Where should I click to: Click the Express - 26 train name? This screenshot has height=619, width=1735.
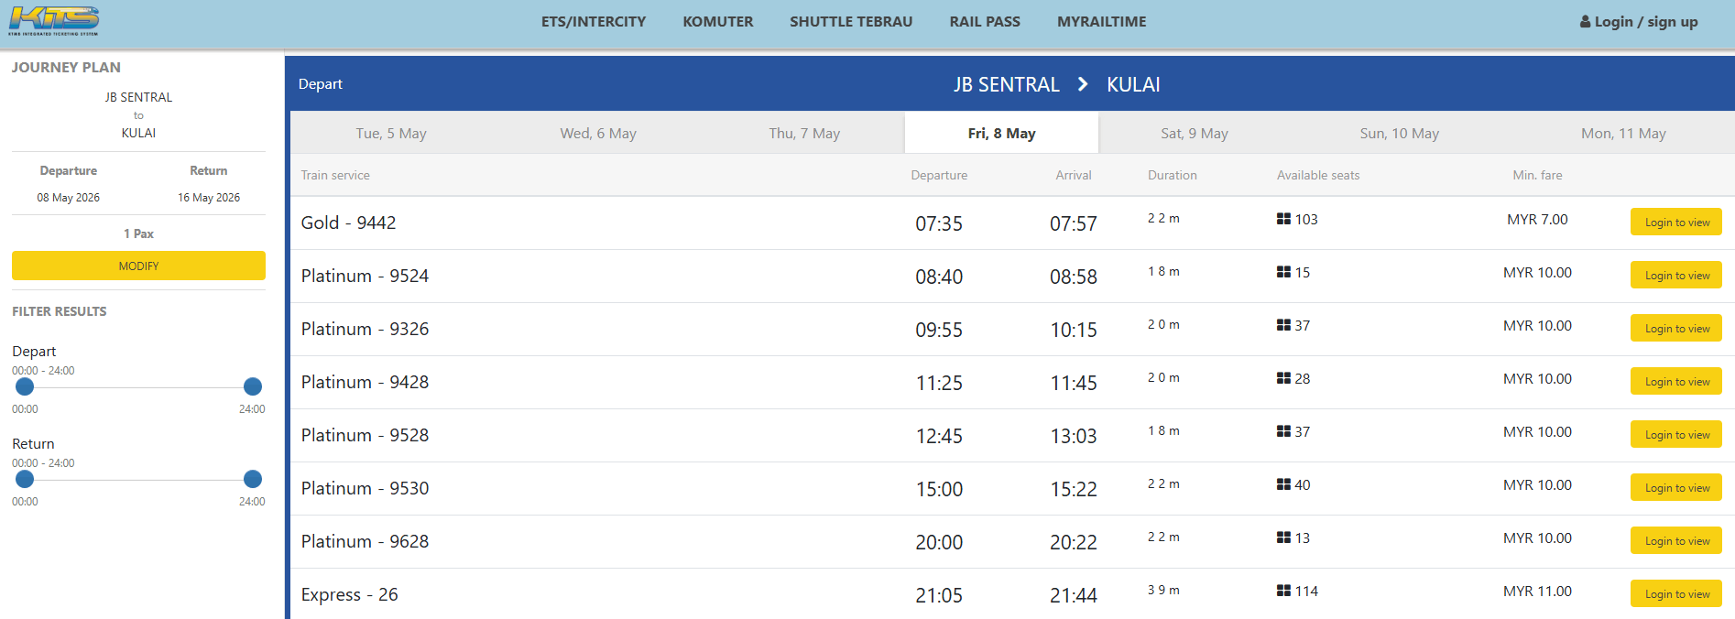click(x=349, y=594)
